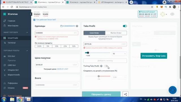Open Terminal sidebar icon

pos(5,43)
